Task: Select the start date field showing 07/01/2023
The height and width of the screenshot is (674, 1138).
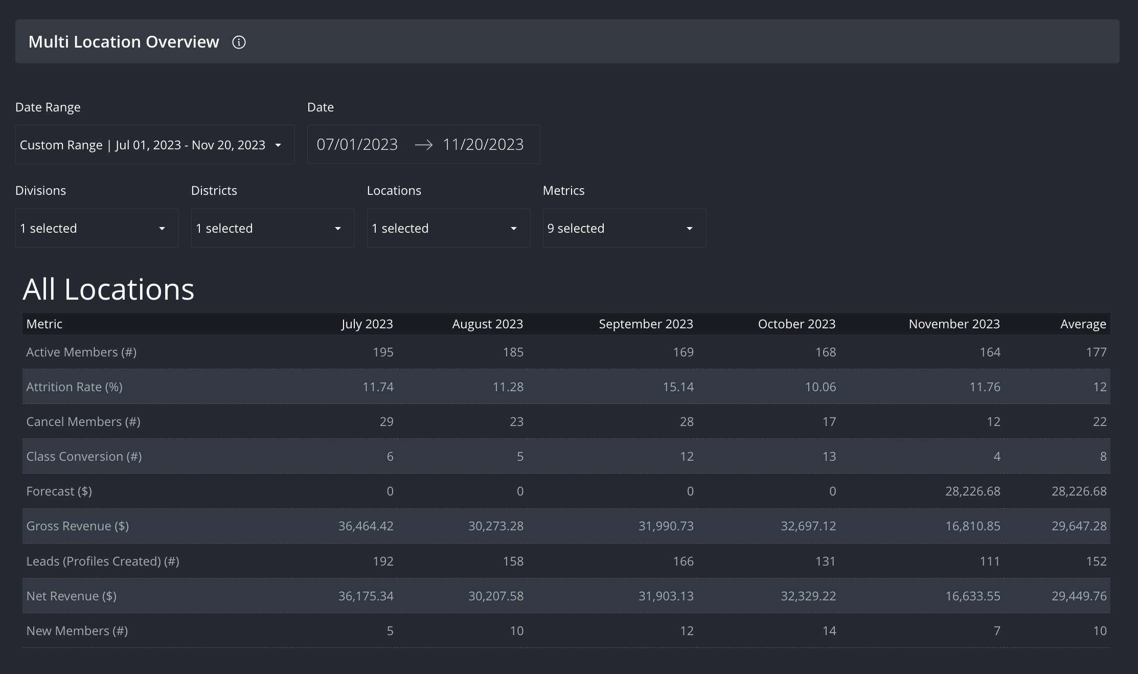Action: click(358, 144)
